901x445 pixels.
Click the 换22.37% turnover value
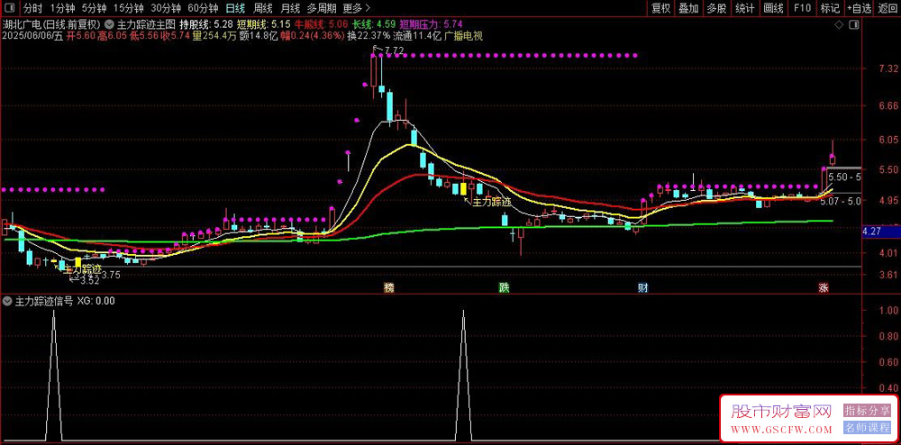[369, 36]
